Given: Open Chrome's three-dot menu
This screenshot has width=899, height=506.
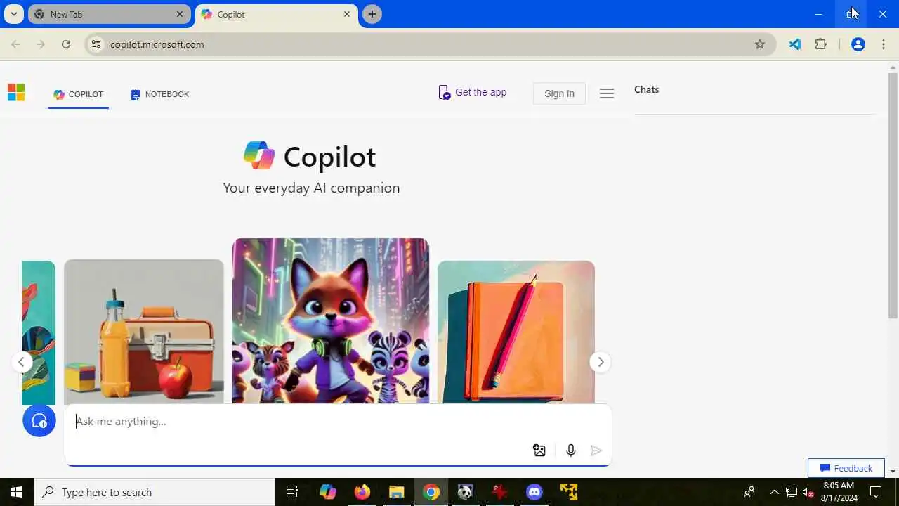Looking at the screenshot, I should tap(884, 44).
